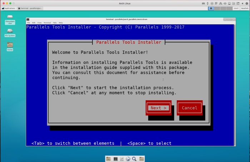Open the View menu in Terminal

pyautogui.click(x=39, y=22)
